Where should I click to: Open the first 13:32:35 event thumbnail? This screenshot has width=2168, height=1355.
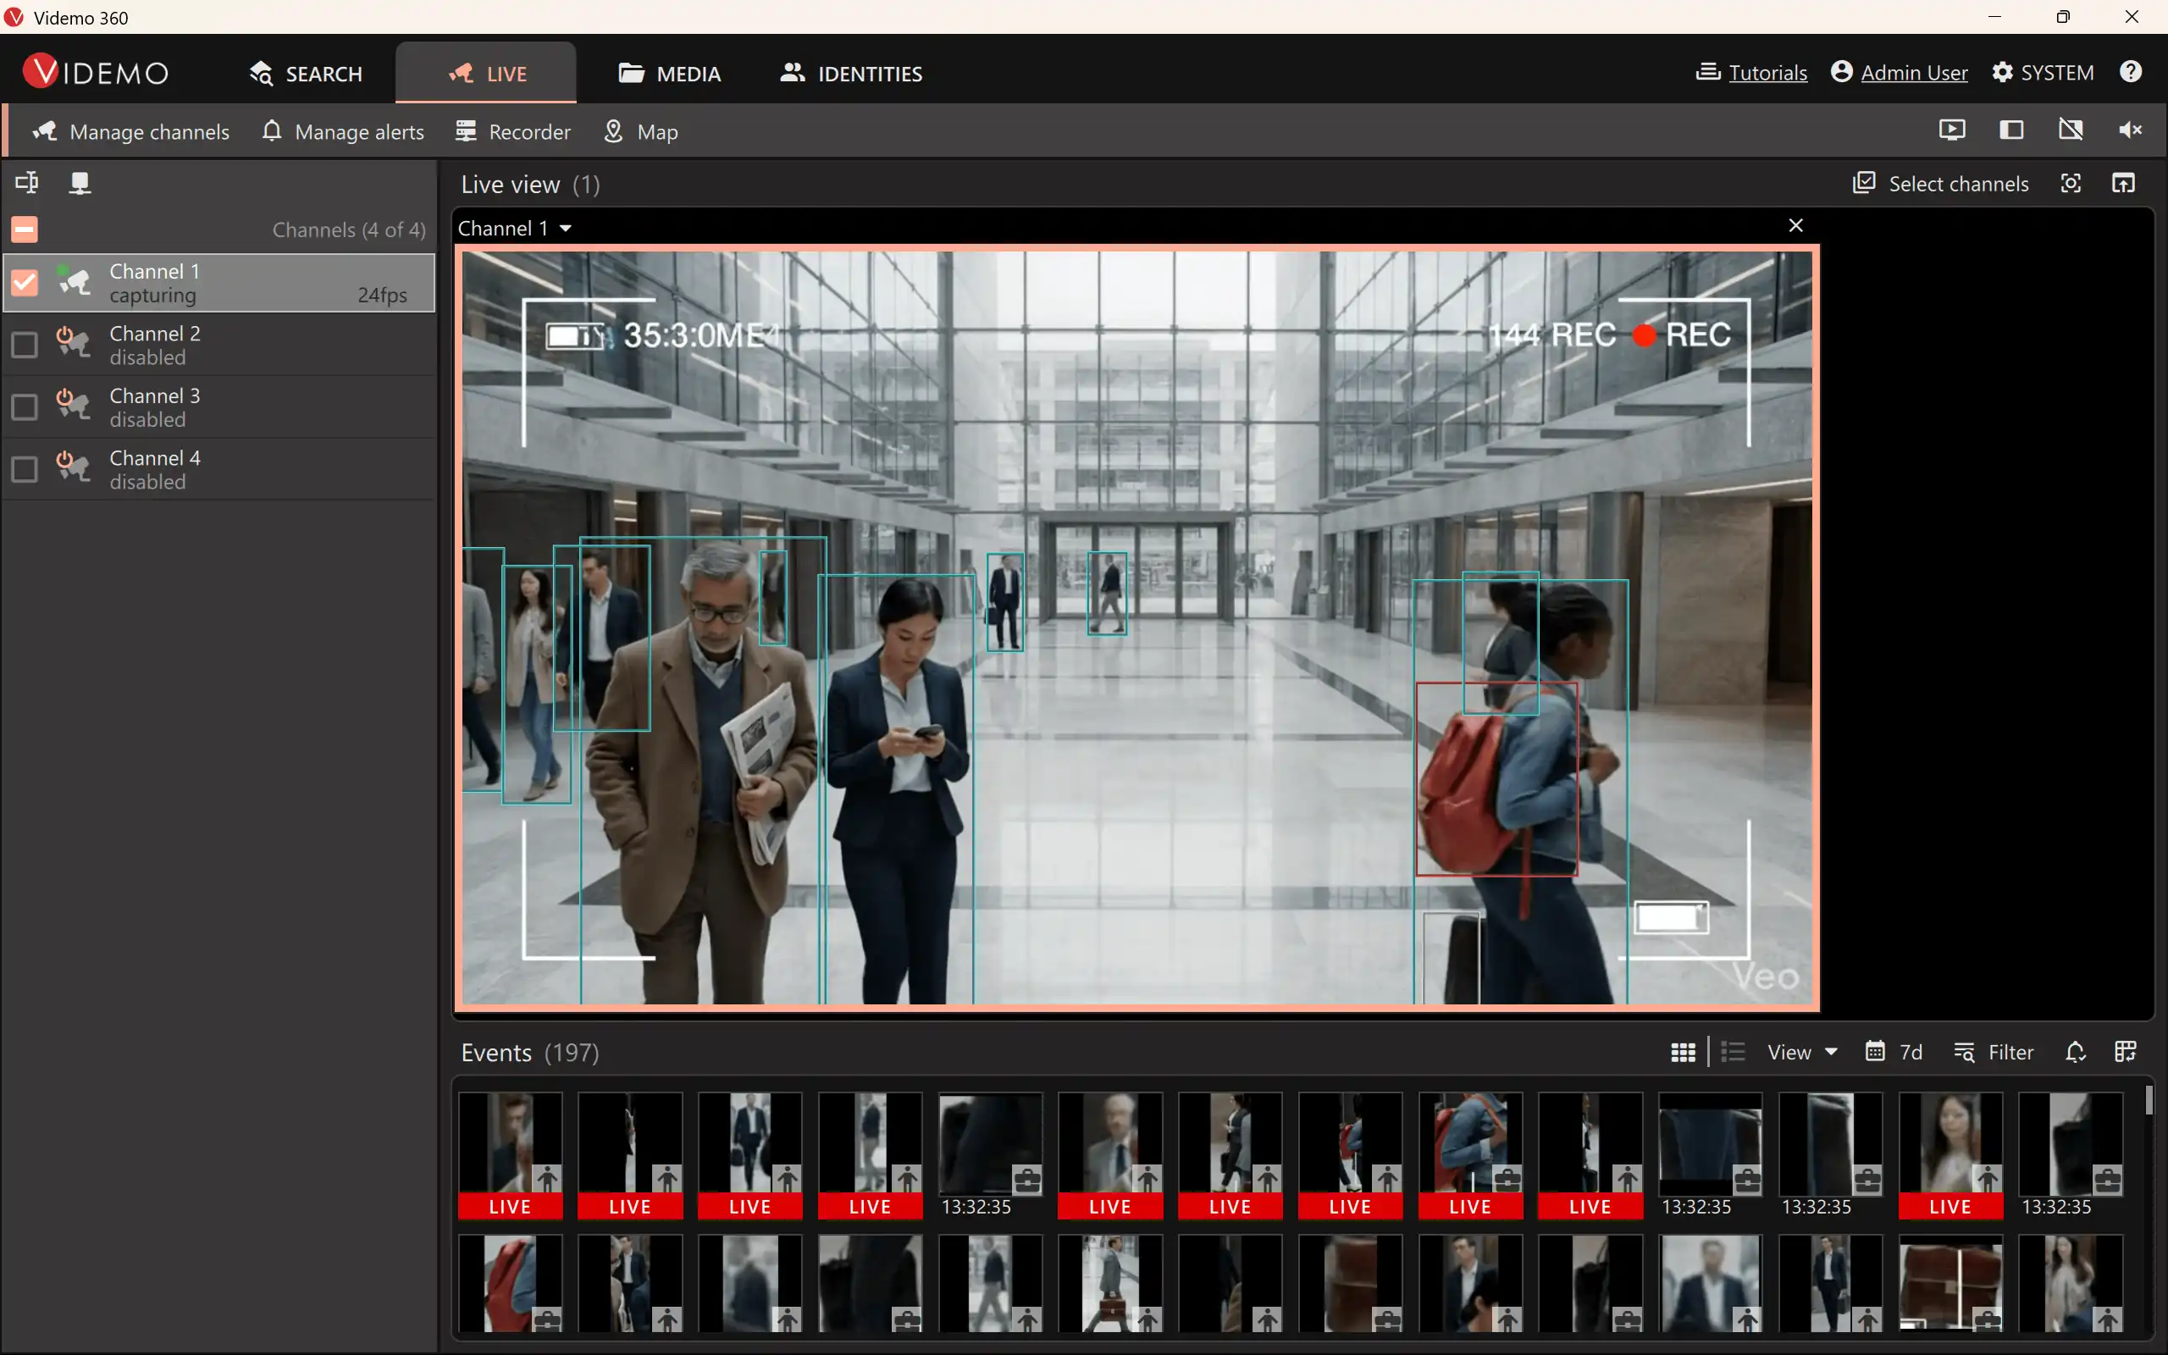click(990, 1155)
